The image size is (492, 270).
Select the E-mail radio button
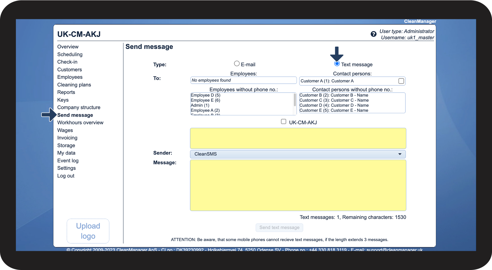click(237, 64)
